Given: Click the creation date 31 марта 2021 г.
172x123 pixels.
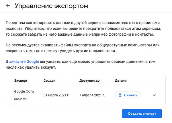Looking at the screenshot, I should click(x=56, y=95).
